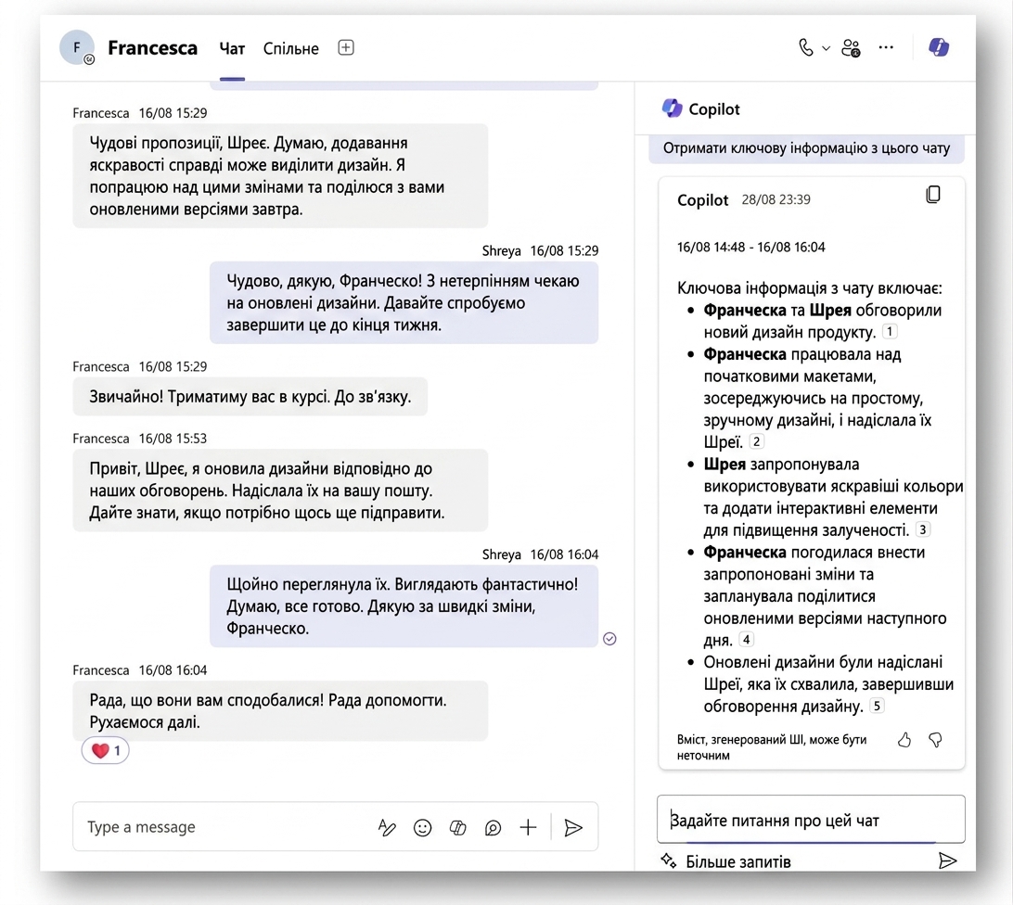Select message starting Чудові пропозиції, Шреє
This screenshot has height=905, width=1013.
280,175
